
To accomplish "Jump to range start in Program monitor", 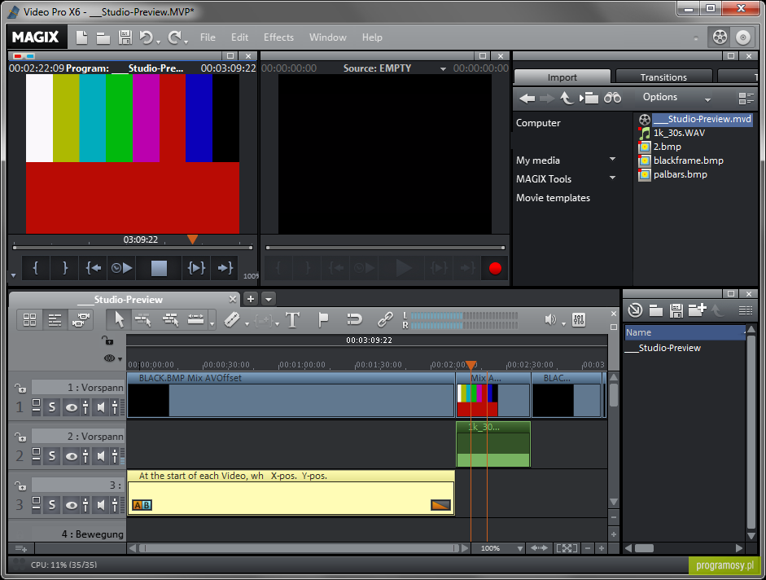I will pyautogui.click(x=94, y=268).
